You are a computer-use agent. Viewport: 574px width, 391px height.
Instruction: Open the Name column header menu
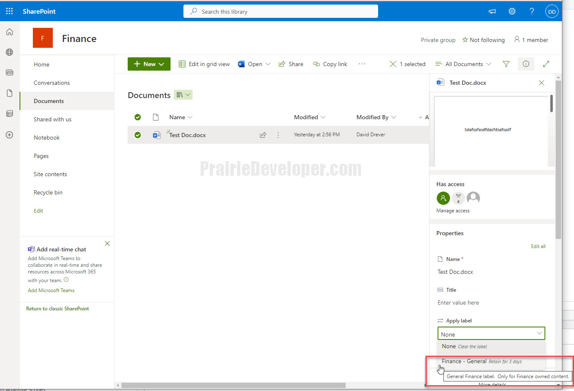(x=181, y=117)
